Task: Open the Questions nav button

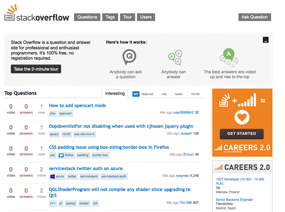Action: point(87,17)
